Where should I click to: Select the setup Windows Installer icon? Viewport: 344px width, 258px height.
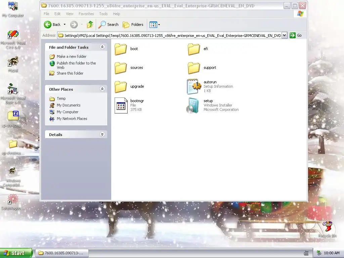click(193, 105)
